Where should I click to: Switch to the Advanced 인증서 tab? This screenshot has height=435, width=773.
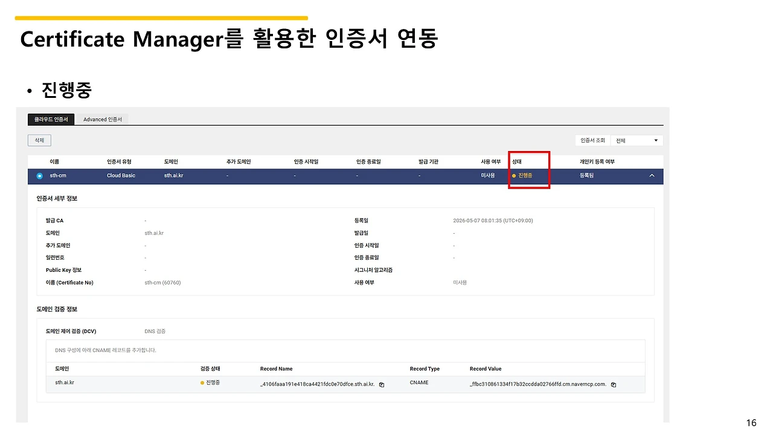point(103,120)
